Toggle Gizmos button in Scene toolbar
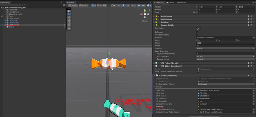 pyautogui.click(x=148, y=5)
